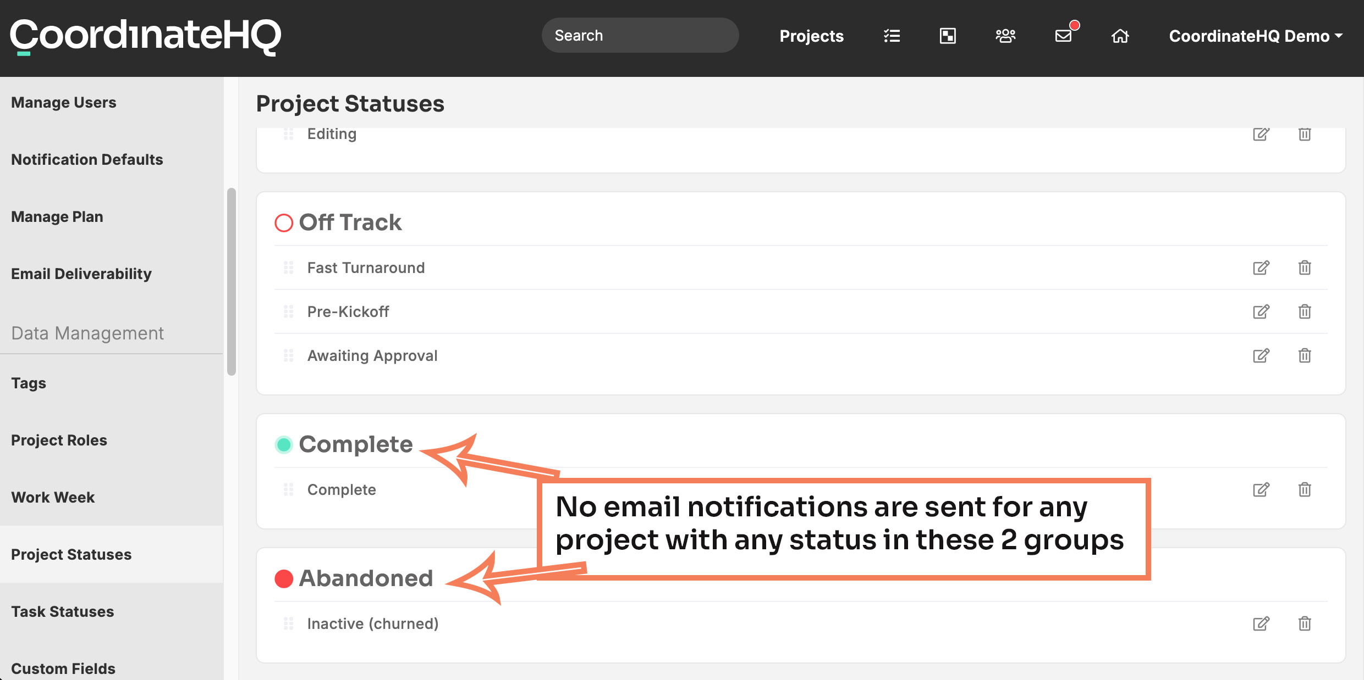Open the people/users icon in navbar
Viewport: 1364px width, 680px height.
click(x=1005, y=36)
